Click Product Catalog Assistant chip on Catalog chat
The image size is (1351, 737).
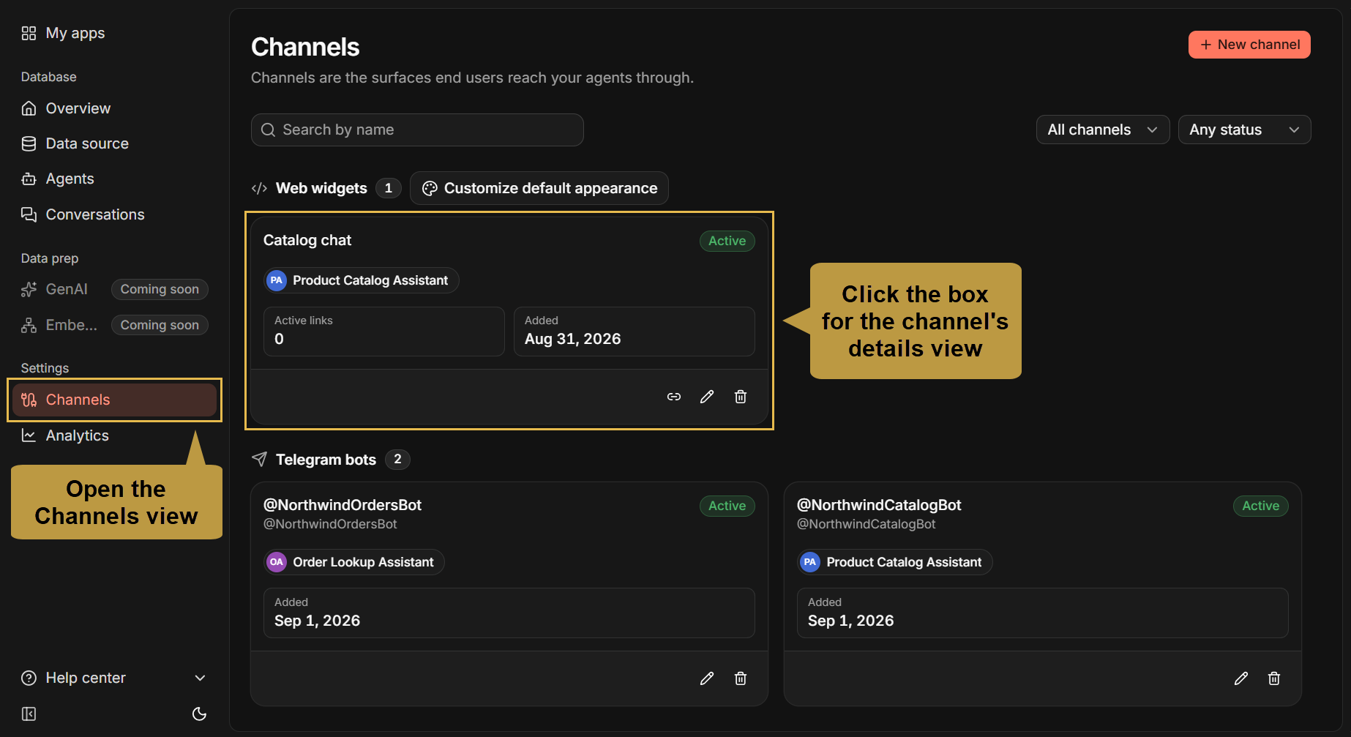click(362, 280)
